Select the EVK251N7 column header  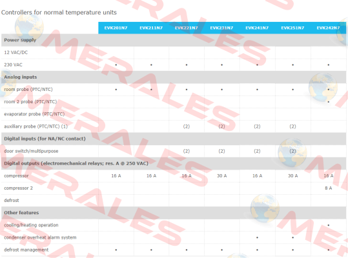point(292,28)
